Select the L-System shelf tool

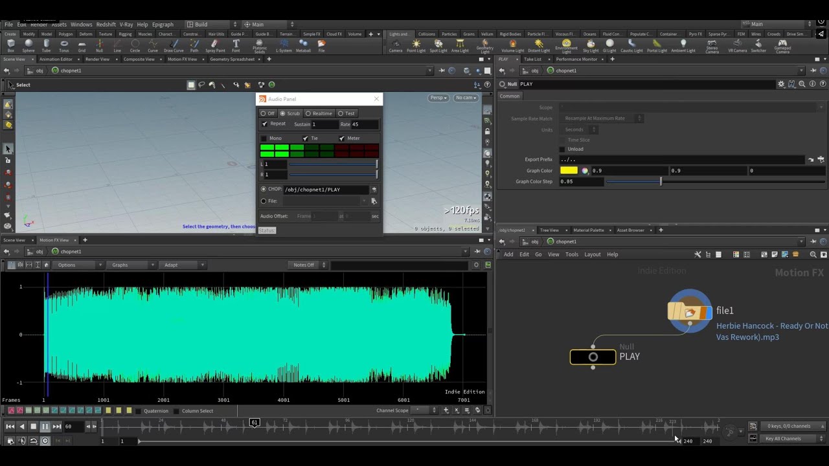[x=284, y=46]
